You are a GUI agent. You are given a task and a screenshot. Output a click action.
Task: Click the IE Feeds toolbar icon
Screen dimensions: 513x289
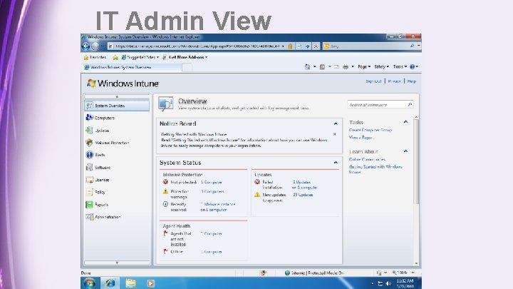(322, 67)
